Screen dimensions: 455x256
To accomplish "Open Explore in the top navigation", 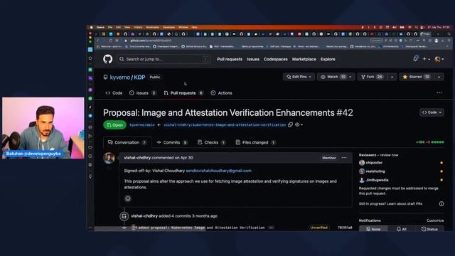I will (328, 59).
